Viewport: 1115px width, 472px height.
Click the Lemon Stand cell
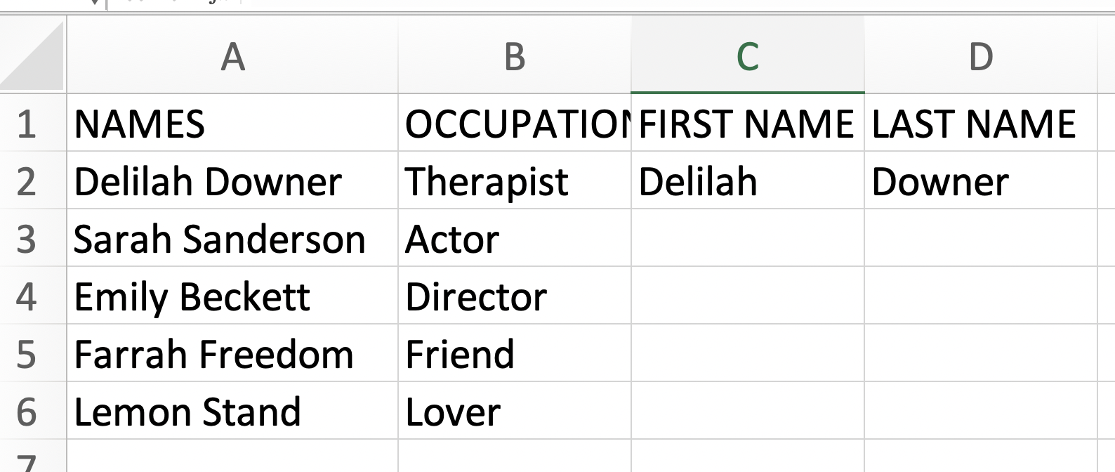[232, 411]
